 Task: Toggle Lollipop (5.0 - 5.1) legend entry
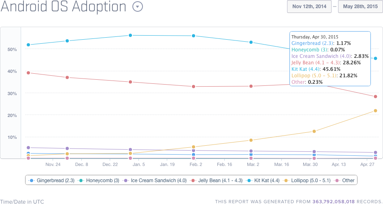(x=306, y=181)
